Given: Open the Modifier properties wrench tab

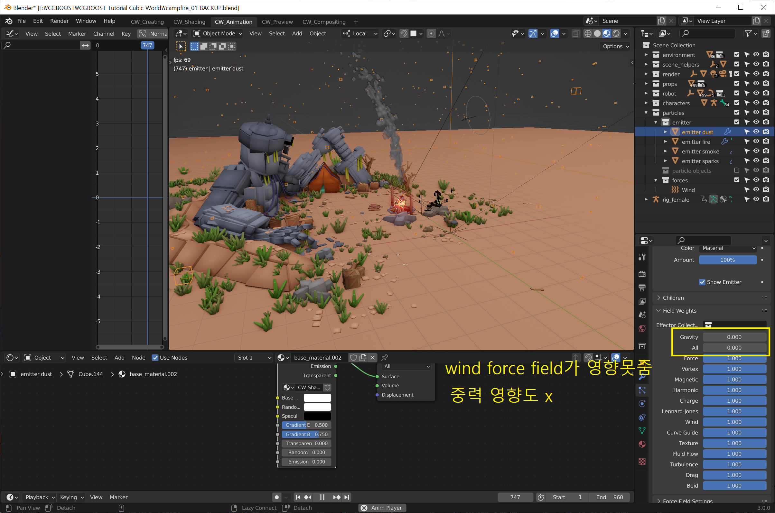Looking at the screenshot, I should coord(642,377).
